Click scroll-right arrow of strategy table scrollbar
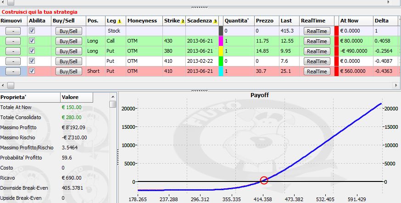 [396, 85]
